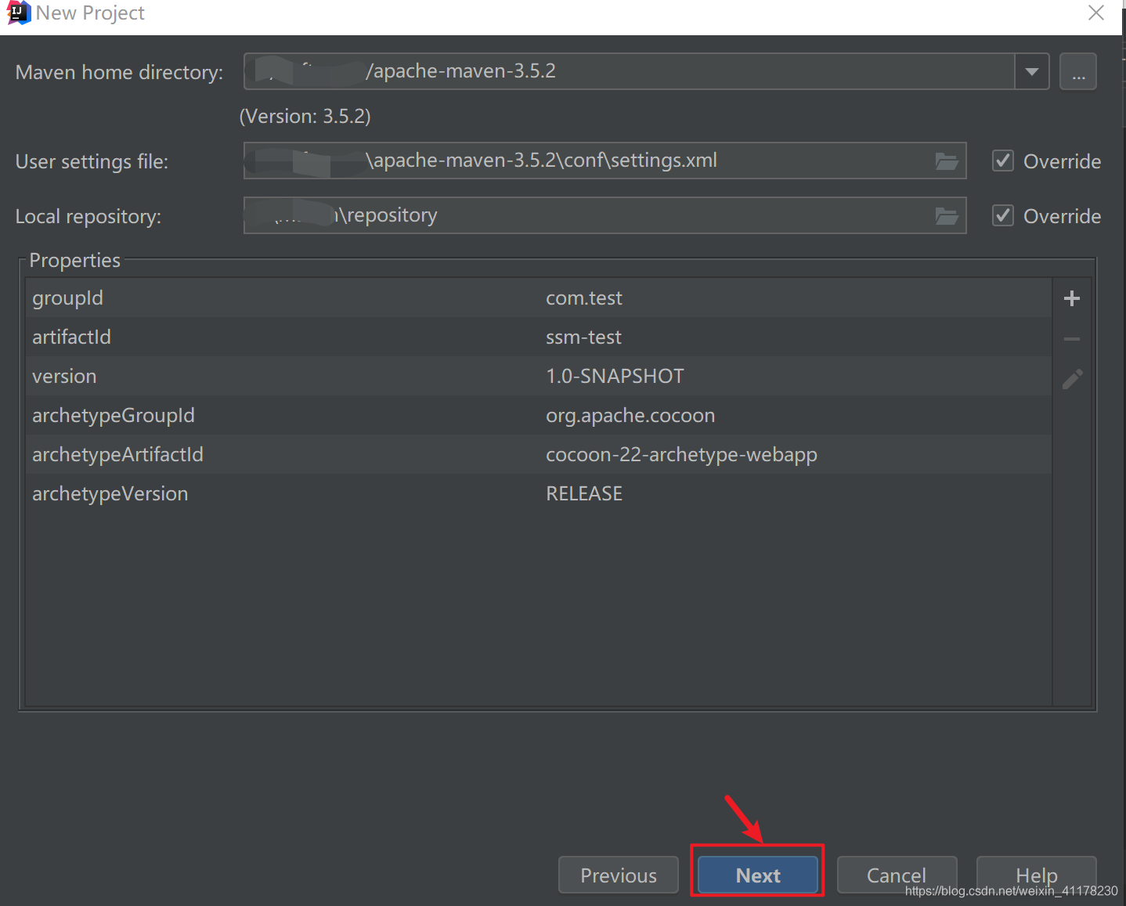1126x906 pixels.
Task: Toggle Override for Local repository
Action: coord(1003,215)
